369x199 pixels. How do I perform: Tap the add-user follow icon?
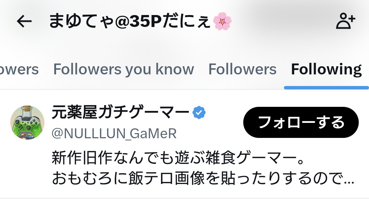tap(345, 21)
